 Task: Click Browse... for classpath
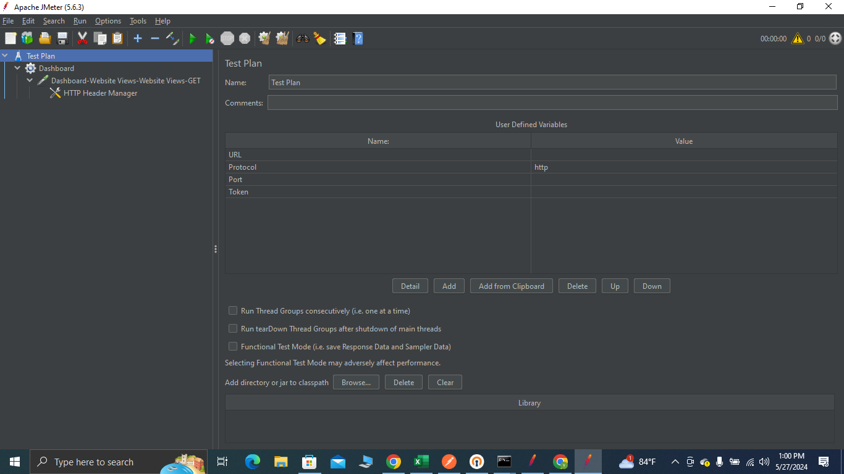(356, 382)
